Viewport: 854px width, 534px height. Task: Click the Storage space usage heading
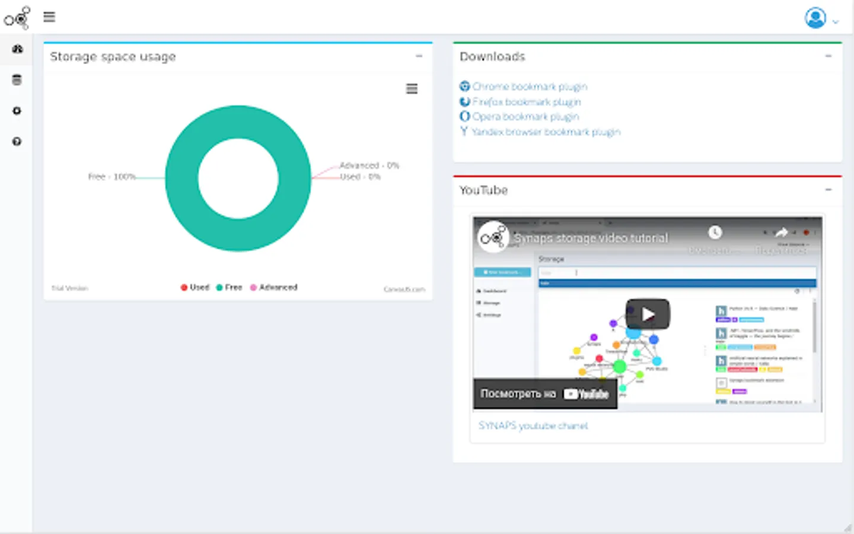(113, 57)
